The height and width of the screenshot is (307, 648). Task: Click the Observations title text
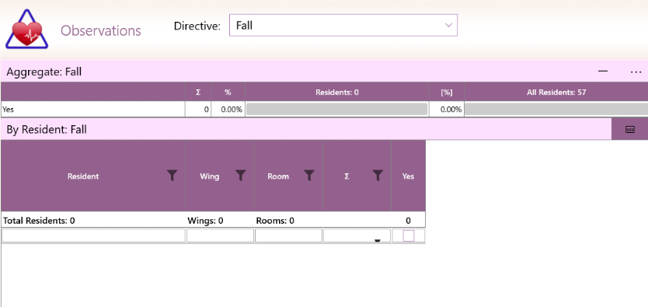[x=101, y=30]
